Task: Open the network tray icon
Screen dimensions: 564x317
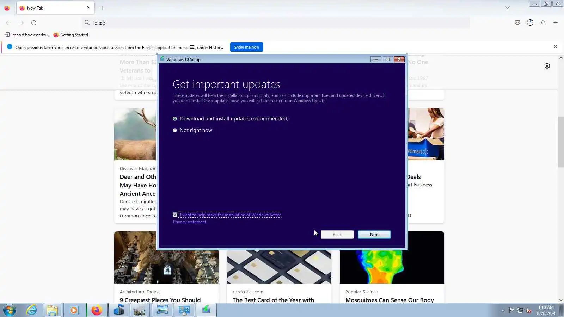Action: tap(520, 310)
